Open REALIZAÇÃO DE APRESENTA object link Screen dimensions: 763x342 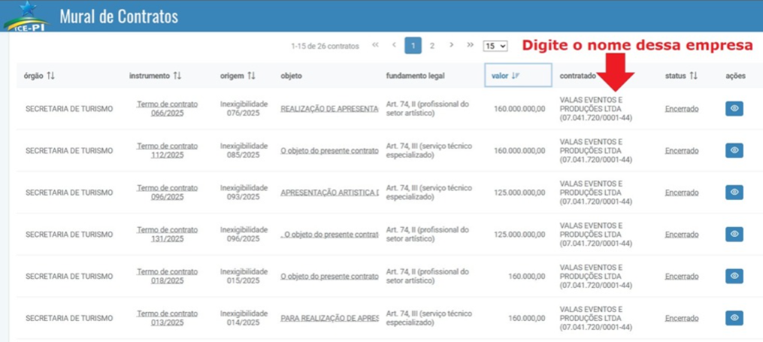click(329, 109)
